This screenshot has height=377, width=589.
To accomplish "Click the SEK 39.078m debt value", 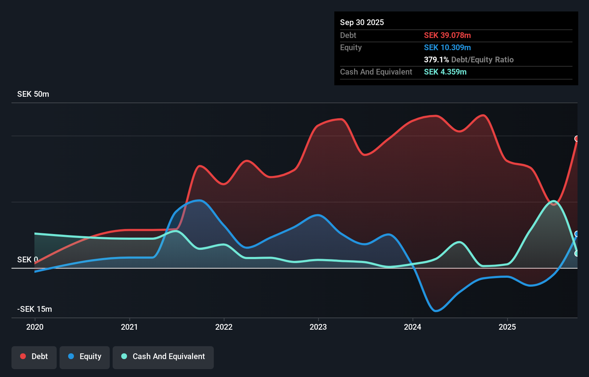I will (448, 35).
